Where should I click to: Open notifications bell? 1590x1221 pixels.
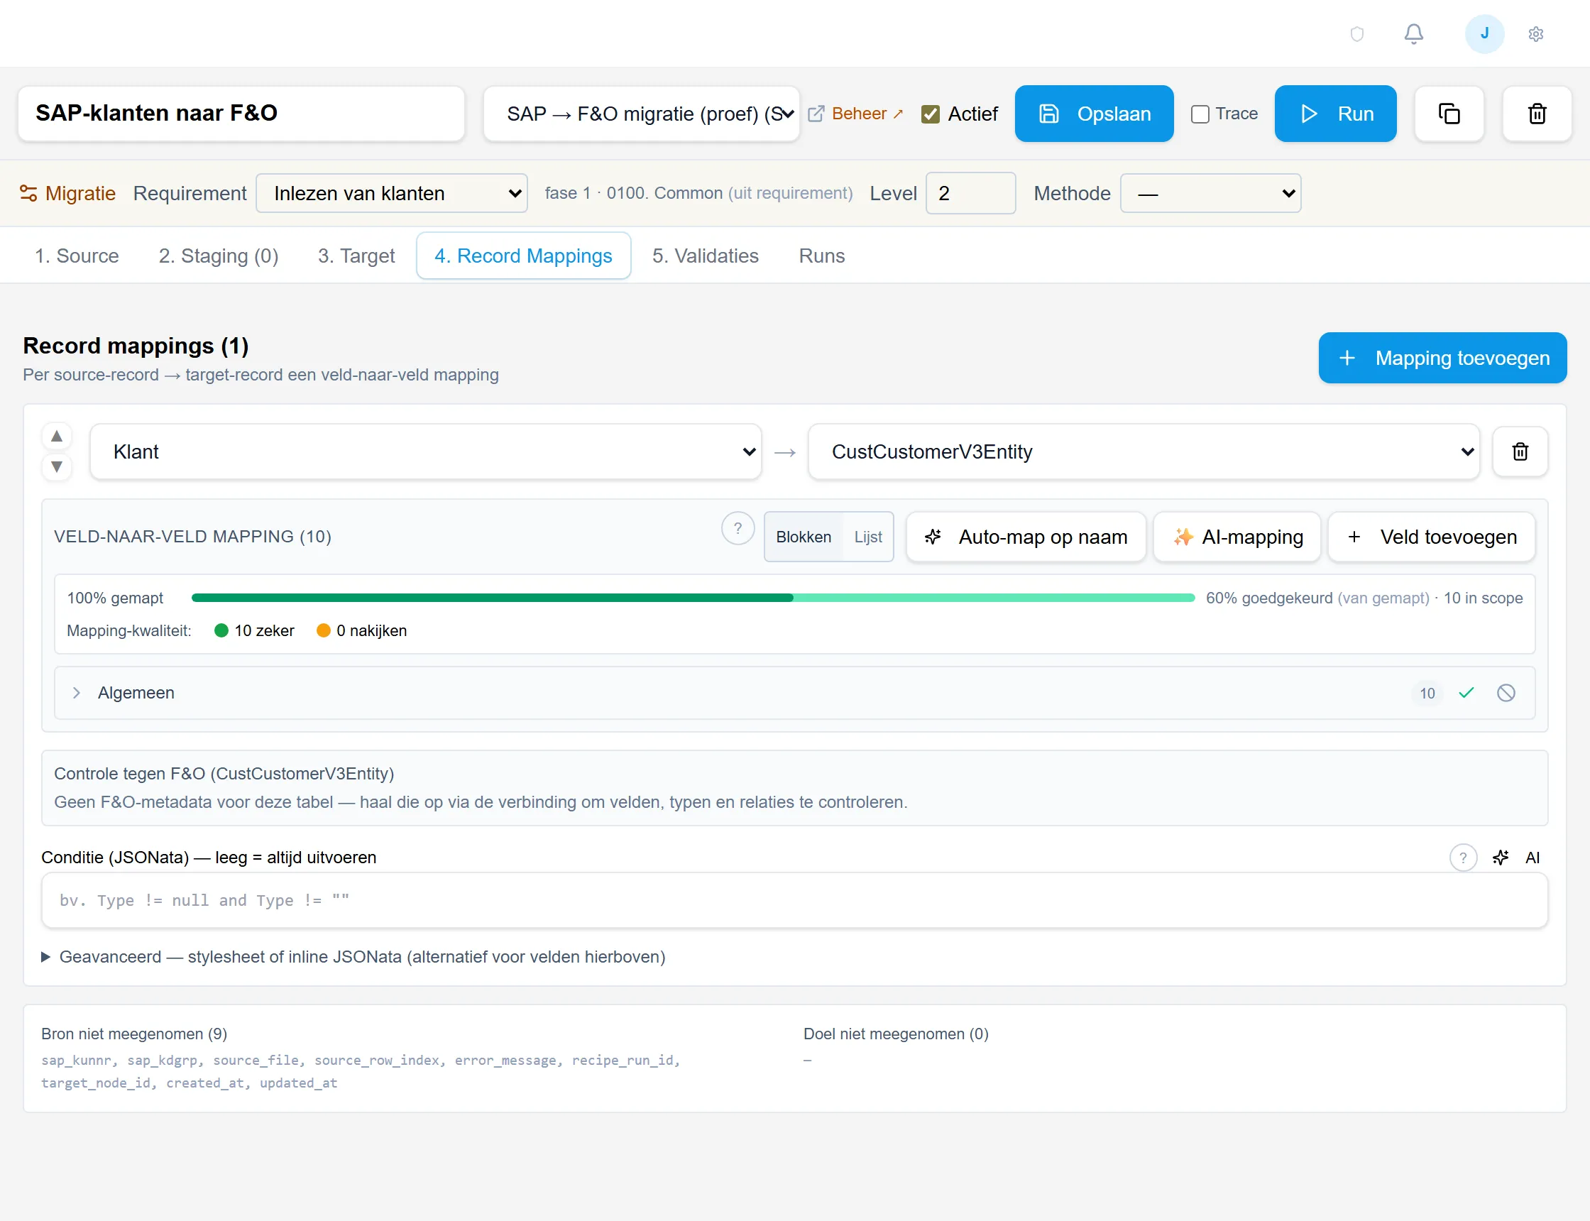tap(1413, 34)
